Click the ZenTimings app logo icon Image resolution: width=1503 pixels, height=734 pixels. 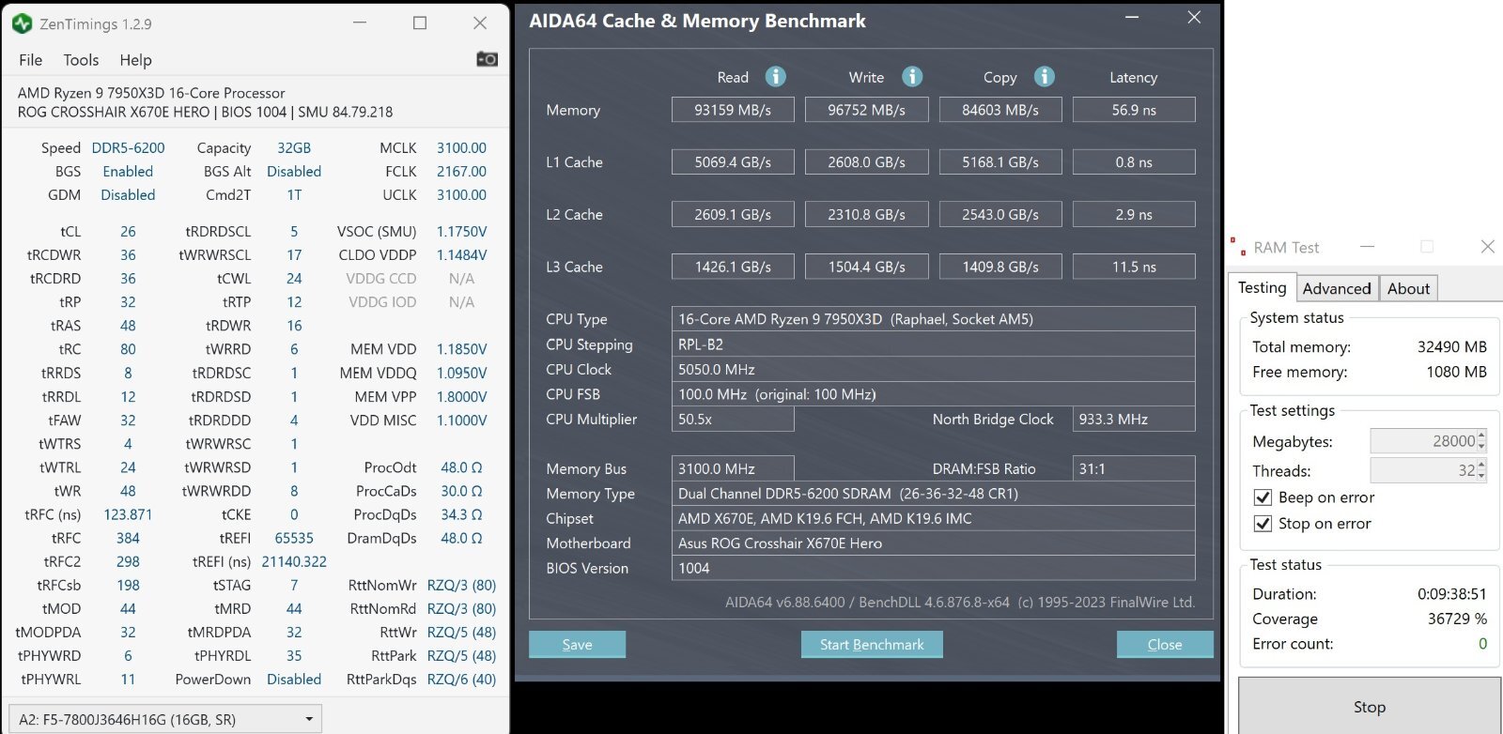coord(23,23)
